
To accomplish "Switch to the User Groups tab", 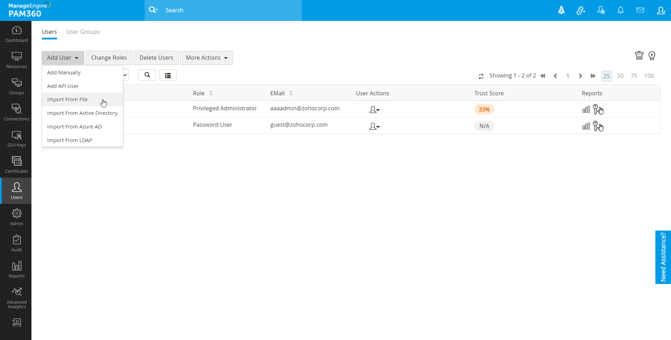I will (83, 32).
